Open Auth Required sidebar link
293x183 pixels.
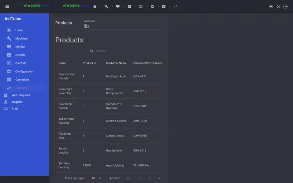(x=21, y=95)
